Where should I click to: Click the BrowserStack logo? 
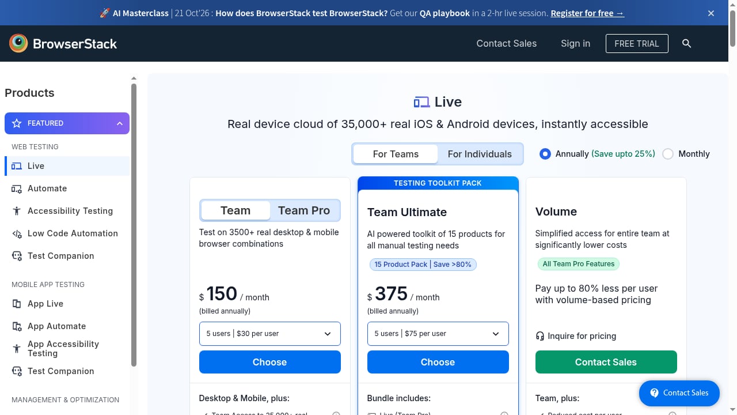click(63, 43)
